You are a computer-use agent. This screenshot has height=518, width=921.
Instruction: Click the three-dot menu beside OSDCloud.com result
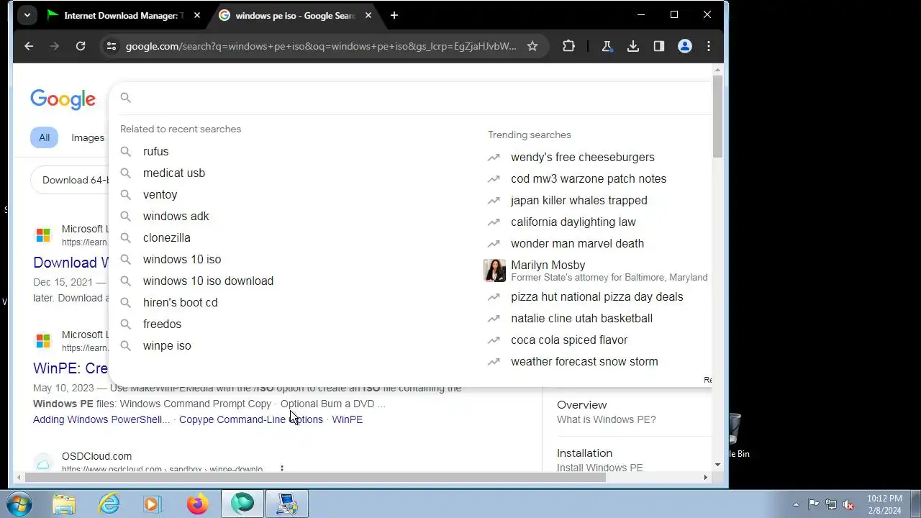pos(282,468)
